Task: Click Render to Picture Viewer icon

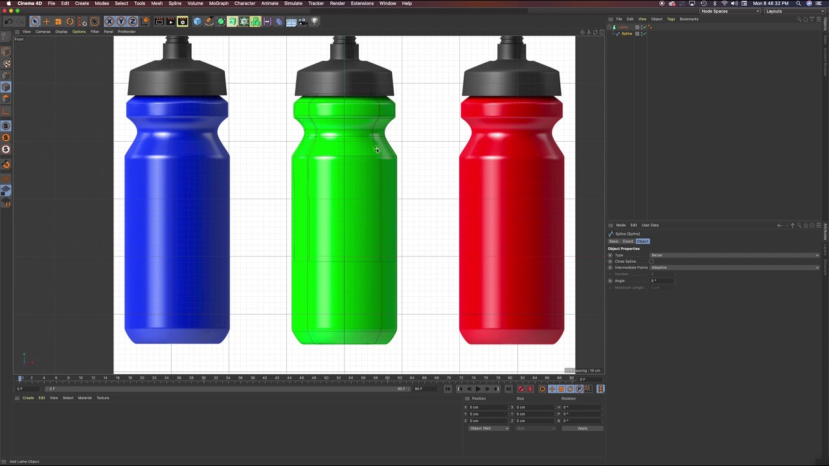Action: [x=170, y=21]
